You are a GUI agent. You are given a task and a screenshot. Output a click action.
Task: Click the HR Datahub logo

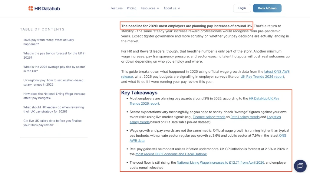(44, 8)
